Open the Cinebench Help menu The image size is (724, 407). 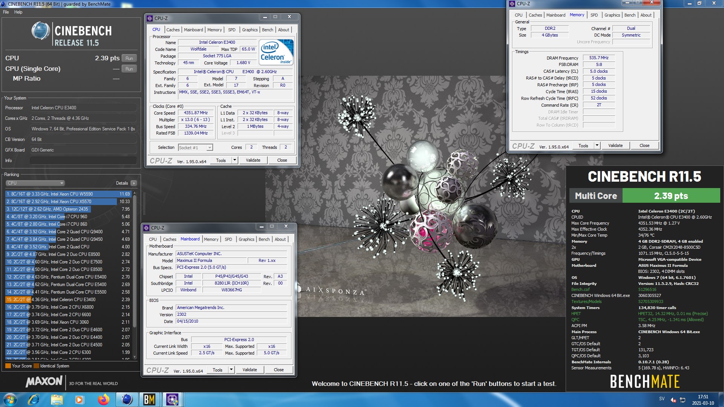coord(18,12)
